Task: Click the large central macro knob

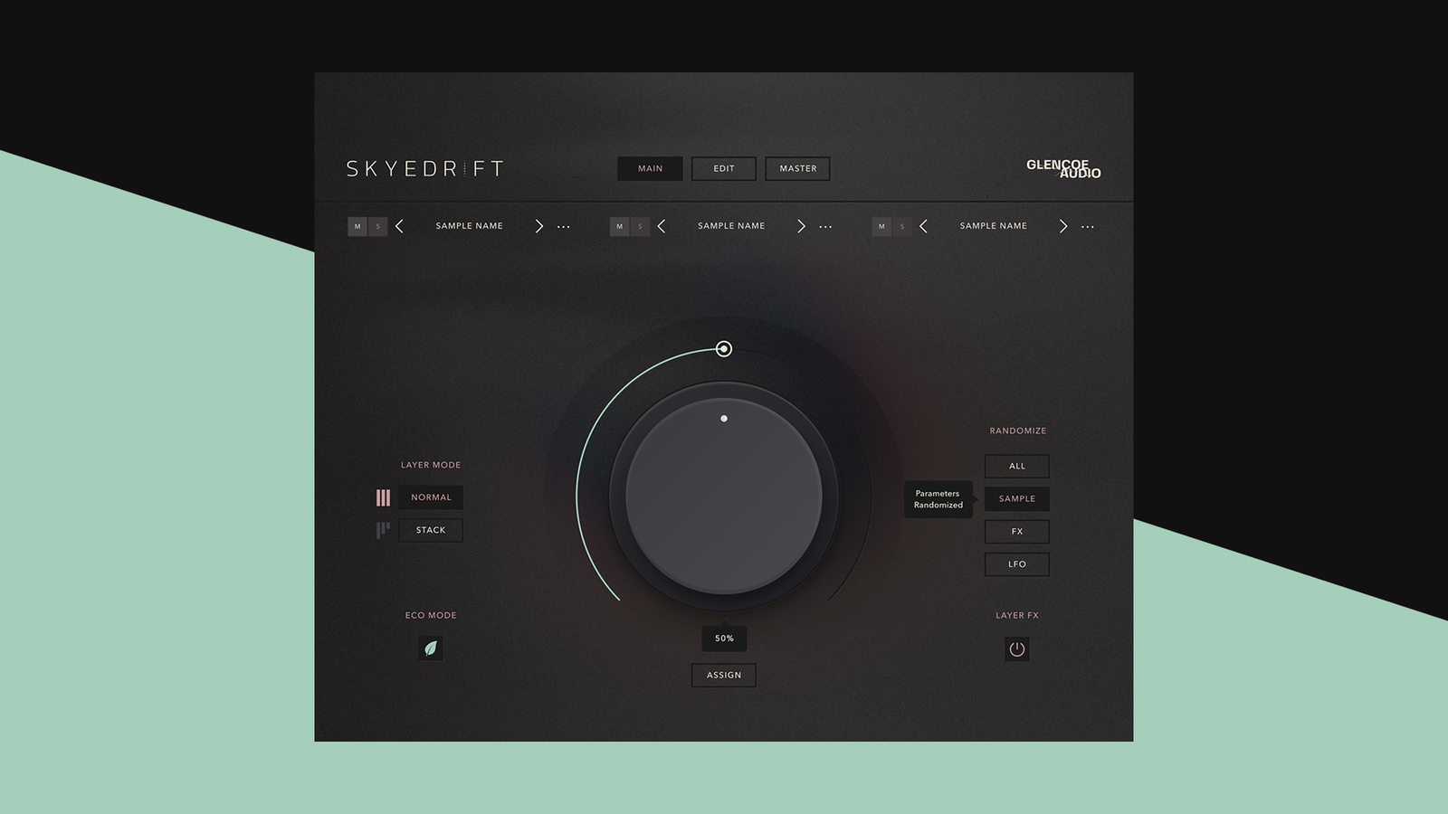Action: pos(724,497)
